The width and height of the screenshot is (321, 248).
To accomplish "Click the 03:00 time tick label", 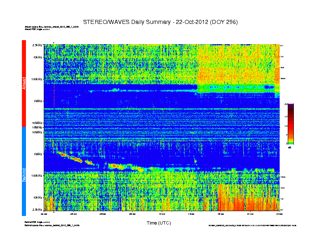I will click(74, 213).
